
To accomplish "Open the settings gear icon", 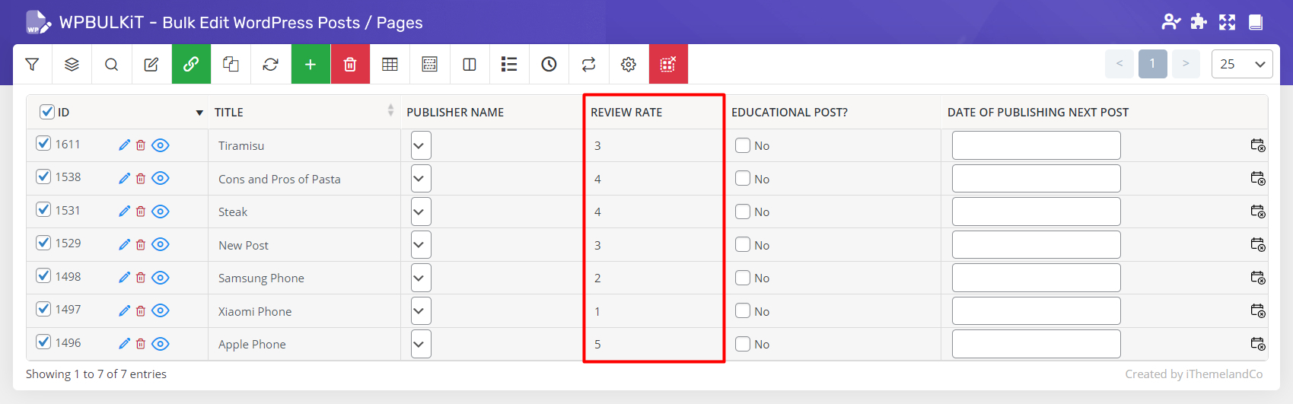I will [x=629, y=65].
